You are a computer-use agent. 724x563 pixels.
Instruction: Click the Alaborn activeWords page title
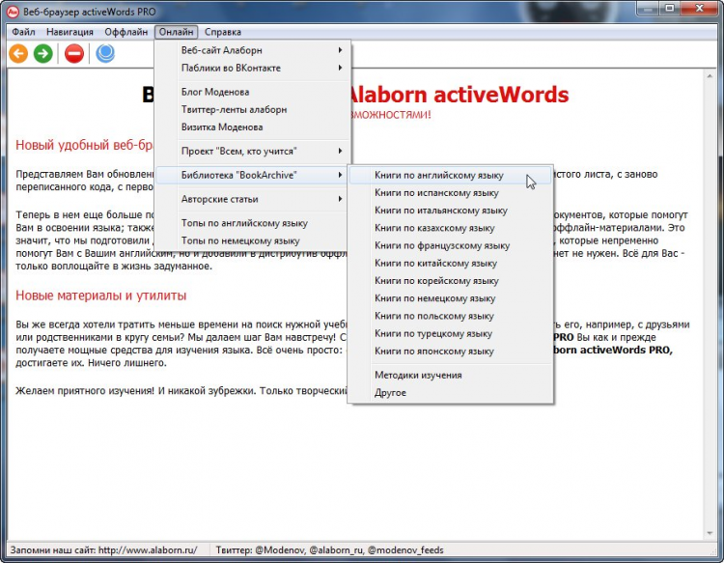click(458, 95)
